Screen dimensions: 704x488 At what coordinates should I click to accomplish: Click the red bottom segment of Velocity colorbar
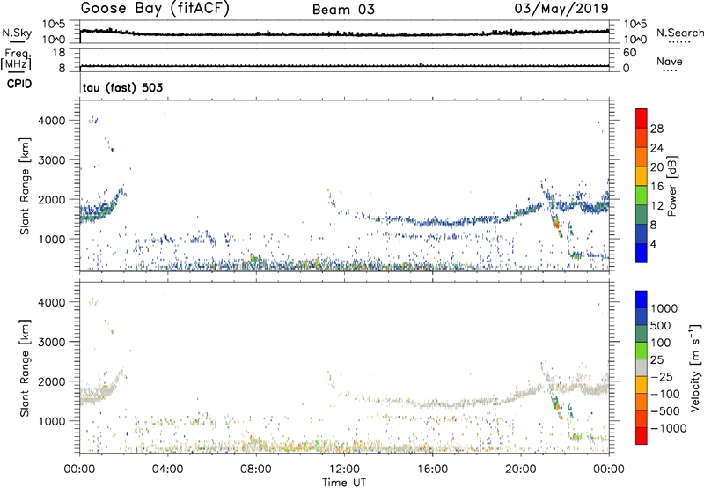click(x=642, y=436)
